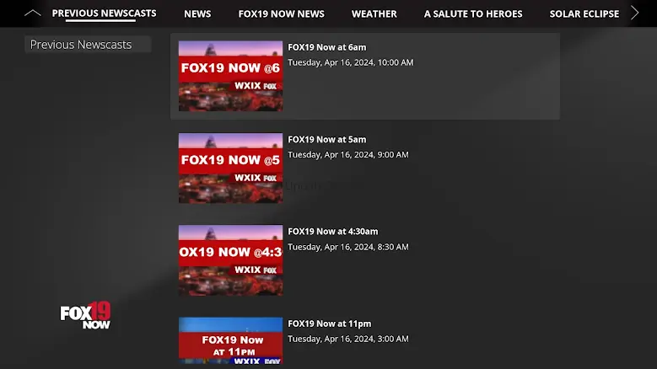Click the FOX19 NOW station logo
This screenshot has width=657, height=369.
[x=85, y=315]
